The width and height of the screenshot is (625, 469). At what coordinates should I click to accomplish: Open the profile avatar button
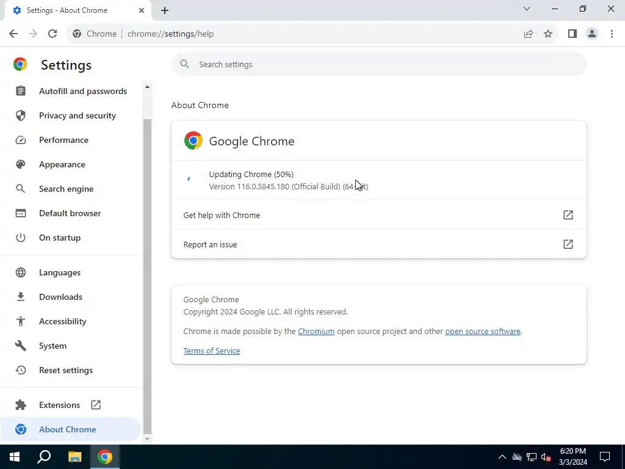592,34
